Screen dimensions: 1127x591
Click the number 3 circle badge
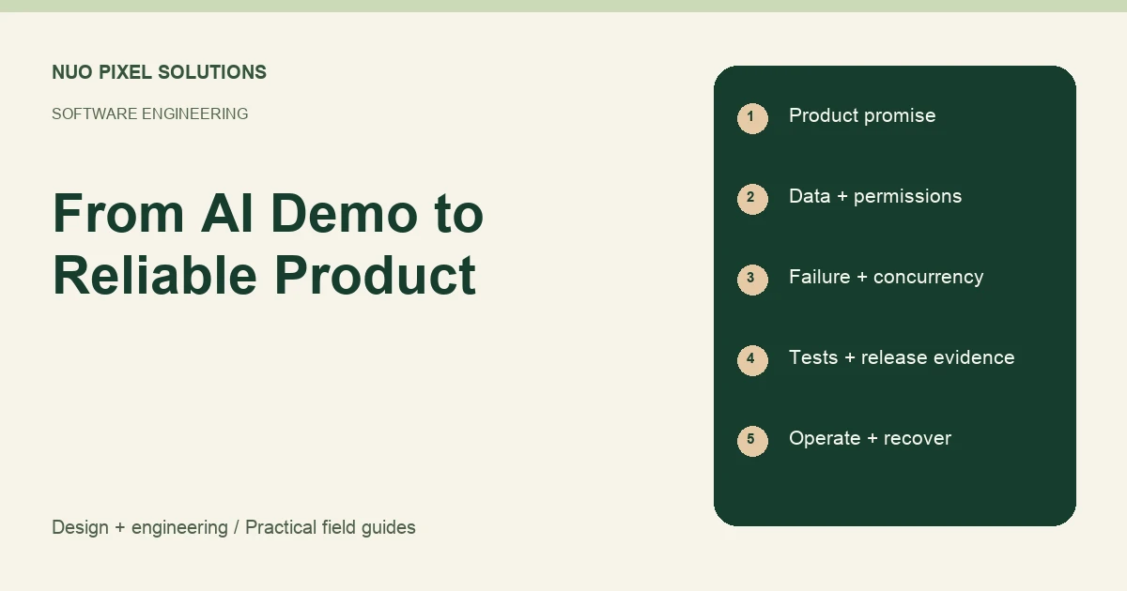[752, 280]
